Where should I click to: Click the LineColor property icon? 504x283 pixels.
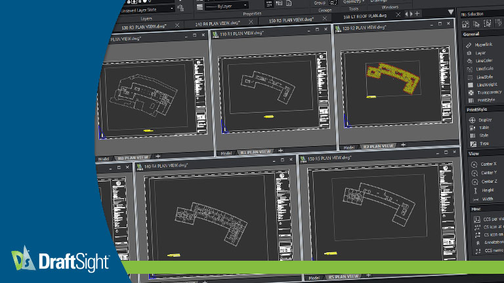pyautogui.click(x=469, y=61)
